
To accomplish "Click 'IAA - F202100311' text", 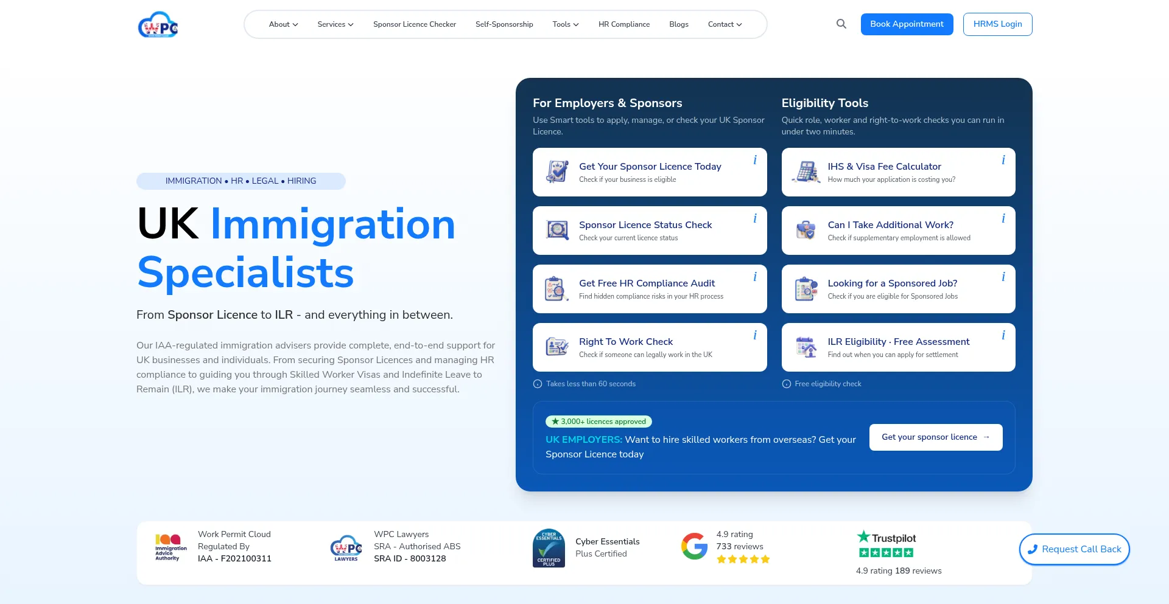I will tap(234, 558).
